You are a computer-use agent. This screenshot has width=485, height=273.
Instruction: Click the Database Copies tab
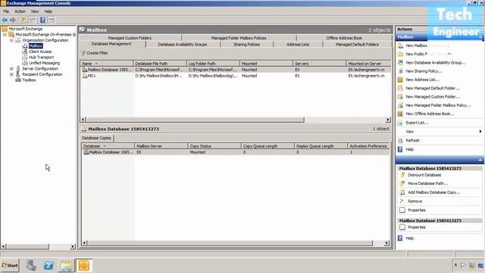pyautogui.click(x=96, y=138)
